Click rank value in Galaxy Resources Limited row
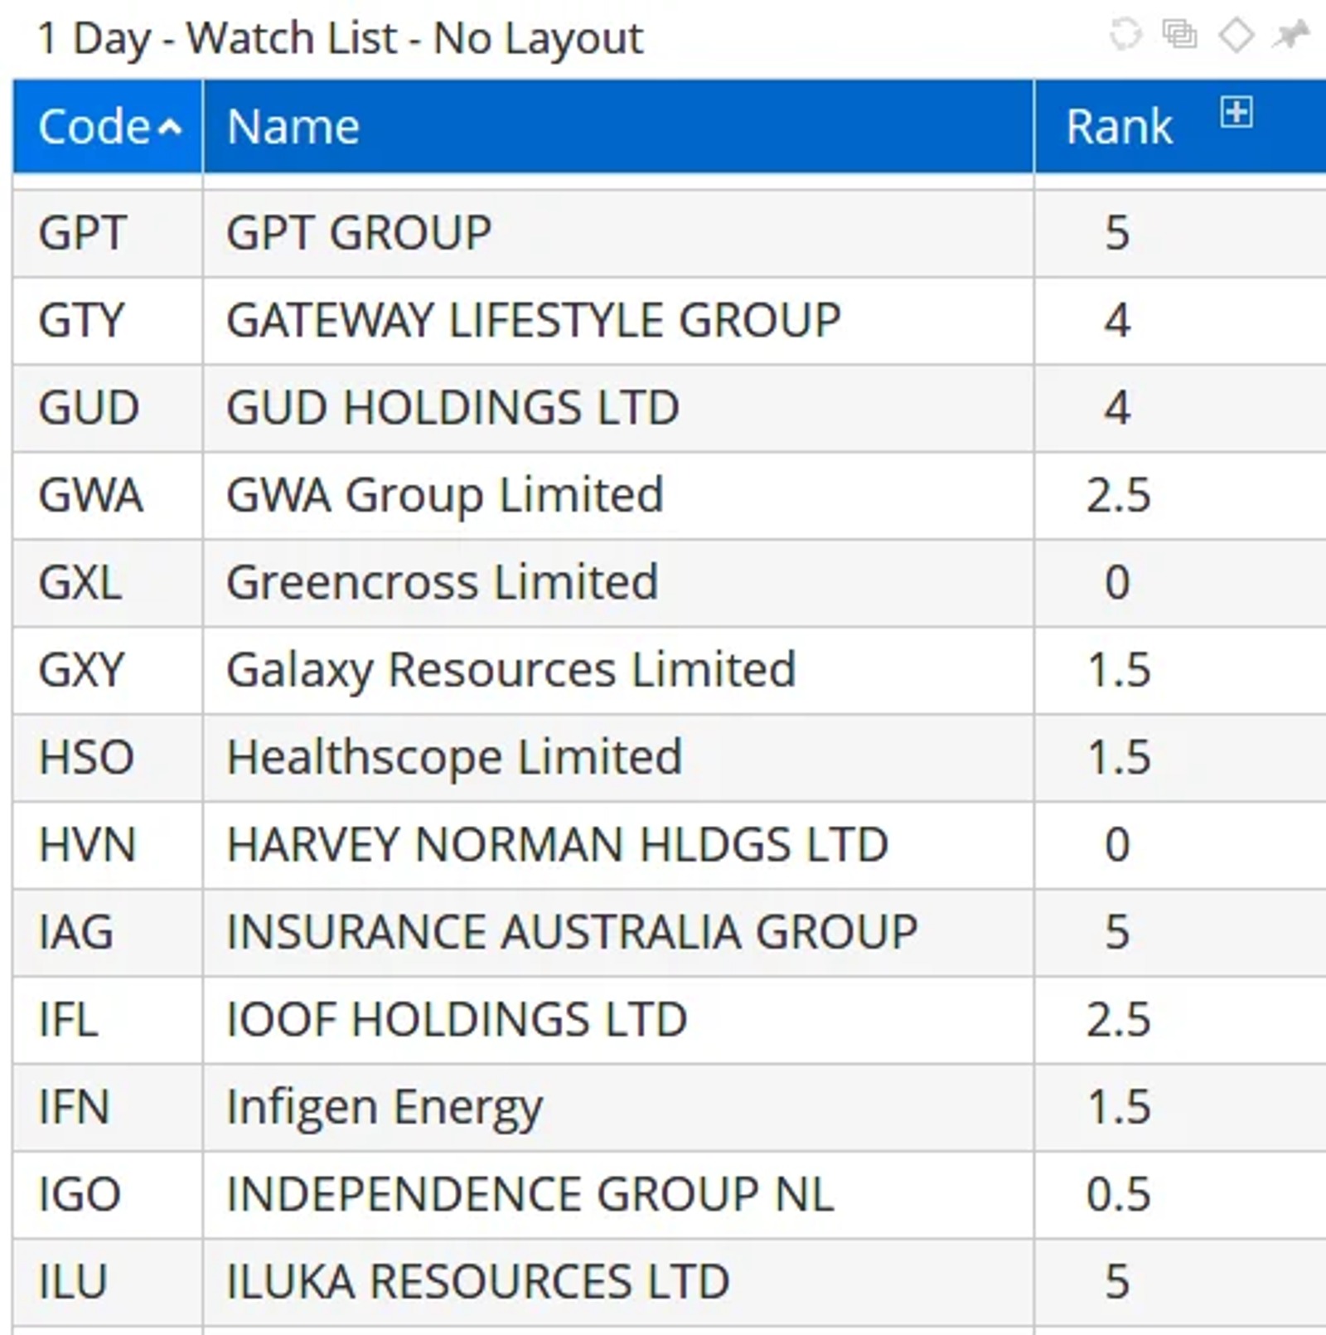The height and width of the screenshot is (1335, 1326). [1119, 671]
